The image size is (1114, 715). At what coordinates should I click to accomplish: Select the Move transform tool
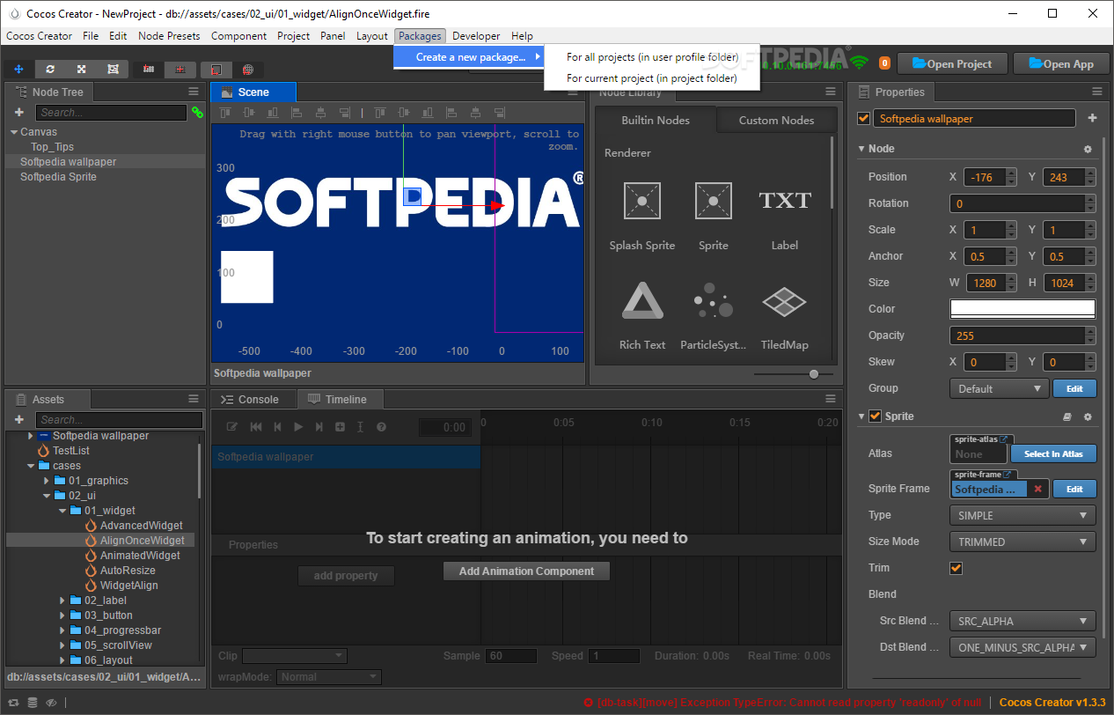(19, 69)
